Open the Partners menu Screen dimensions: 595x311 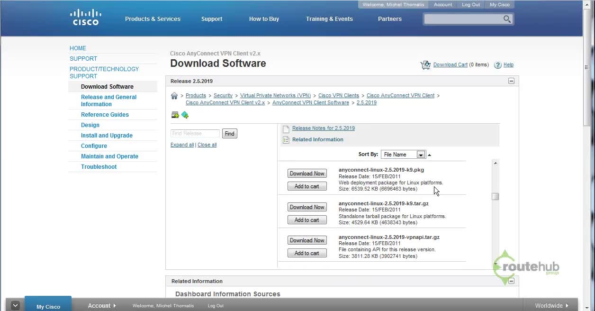tap(390, 19)
